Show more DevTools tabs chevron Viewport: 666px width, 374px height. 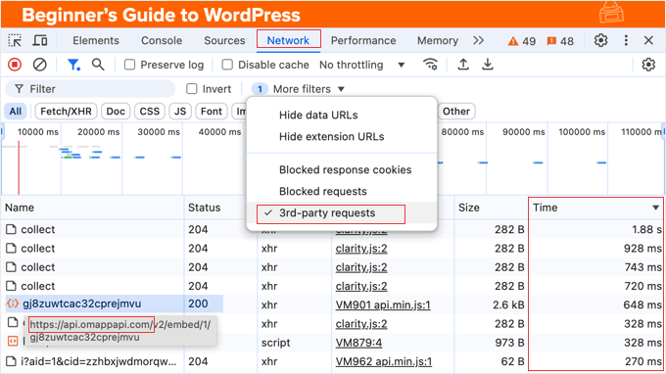478,41
